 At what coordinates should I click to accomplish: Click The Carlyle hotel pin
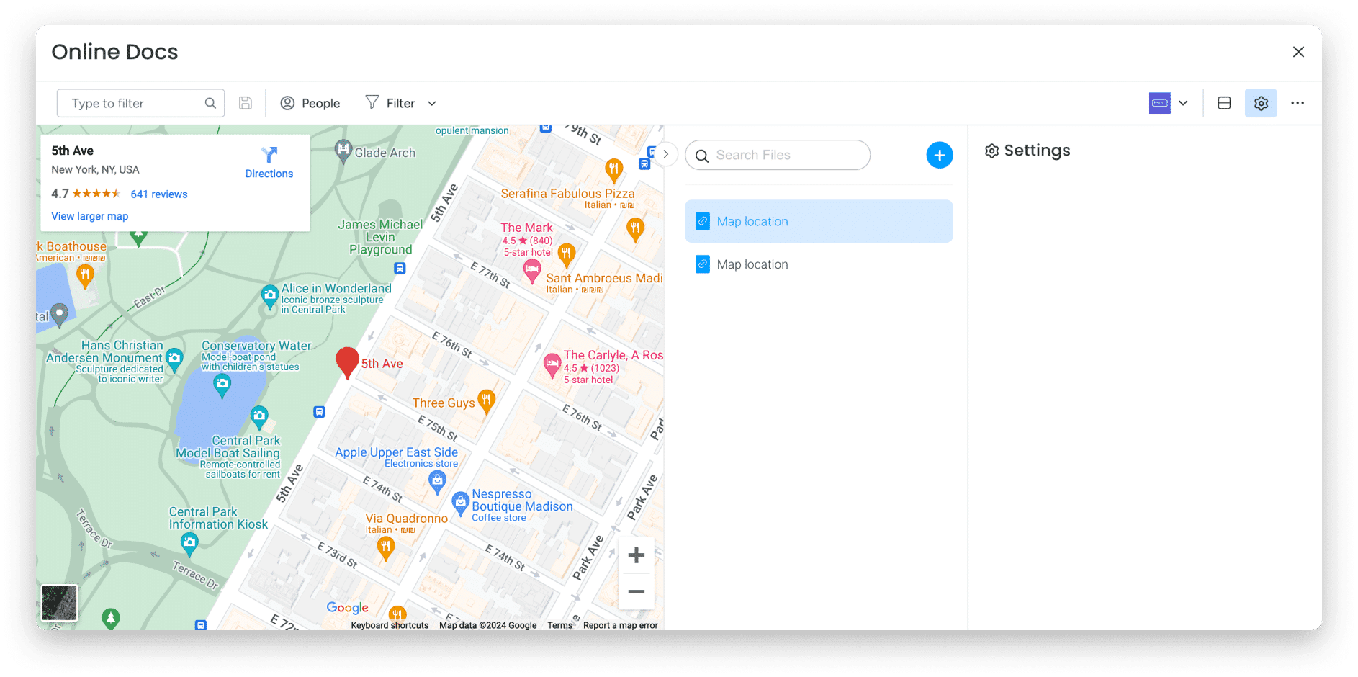552,365
